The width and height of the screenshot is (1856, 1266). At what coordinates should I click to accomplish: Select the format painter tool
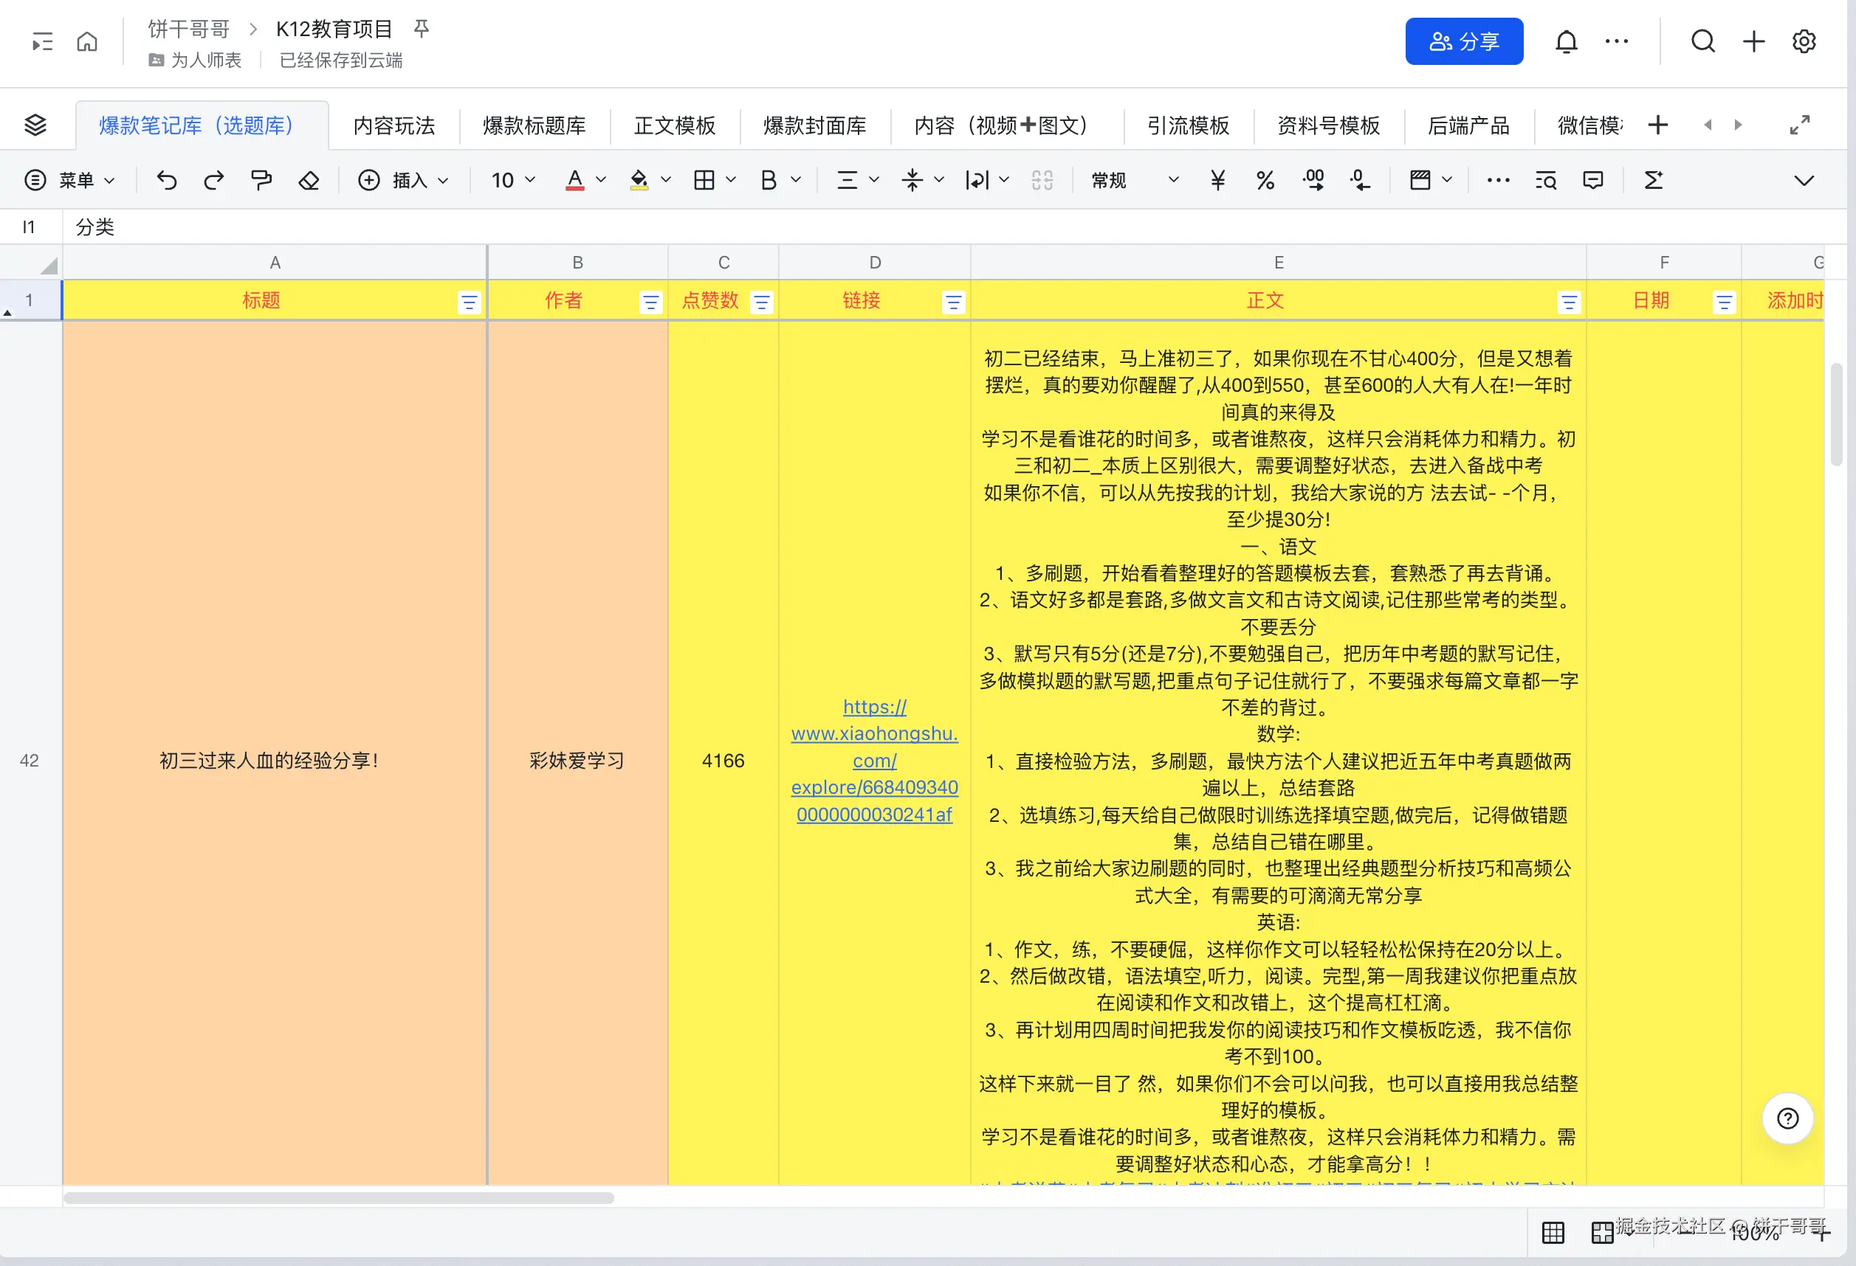261,181
